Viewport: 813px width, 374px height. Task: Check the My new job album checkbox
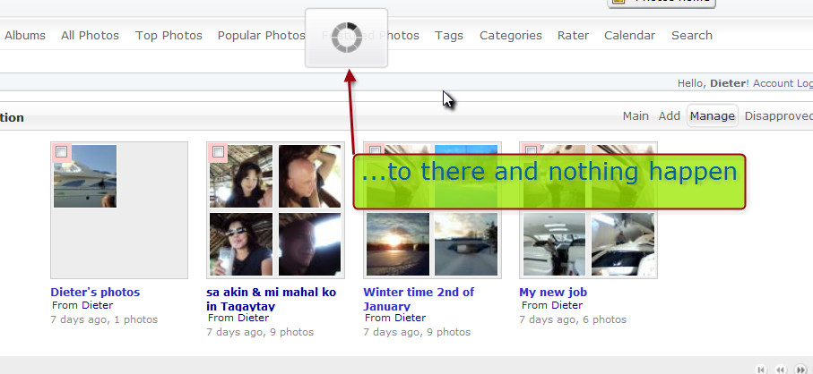[530, 151]
